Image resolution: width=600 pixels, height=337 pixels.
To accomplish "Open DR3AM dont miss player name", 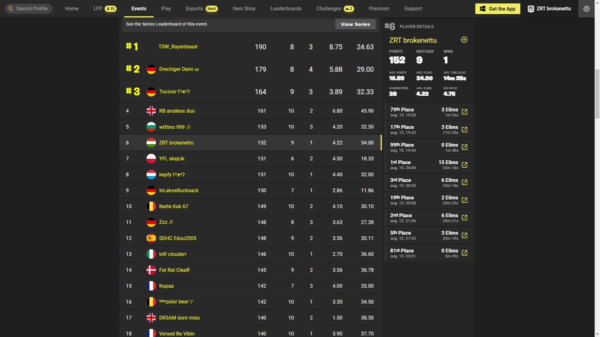I will point(179,318).
